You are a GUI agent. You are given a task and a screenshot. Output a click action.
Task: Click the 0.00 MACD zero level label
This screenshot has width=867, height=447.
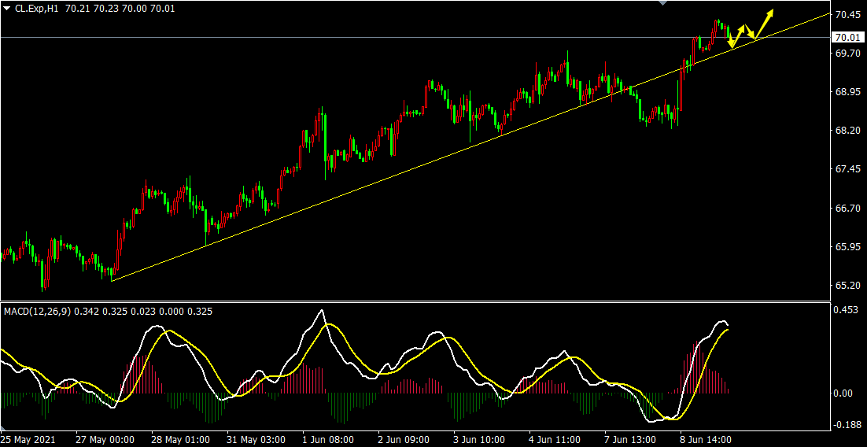click(x=843, y=393)
